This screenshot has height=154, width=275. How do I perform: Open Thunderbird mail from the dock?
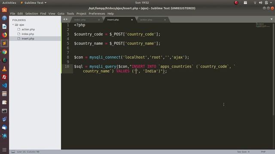pyautogui.click(x=4, y=127)
